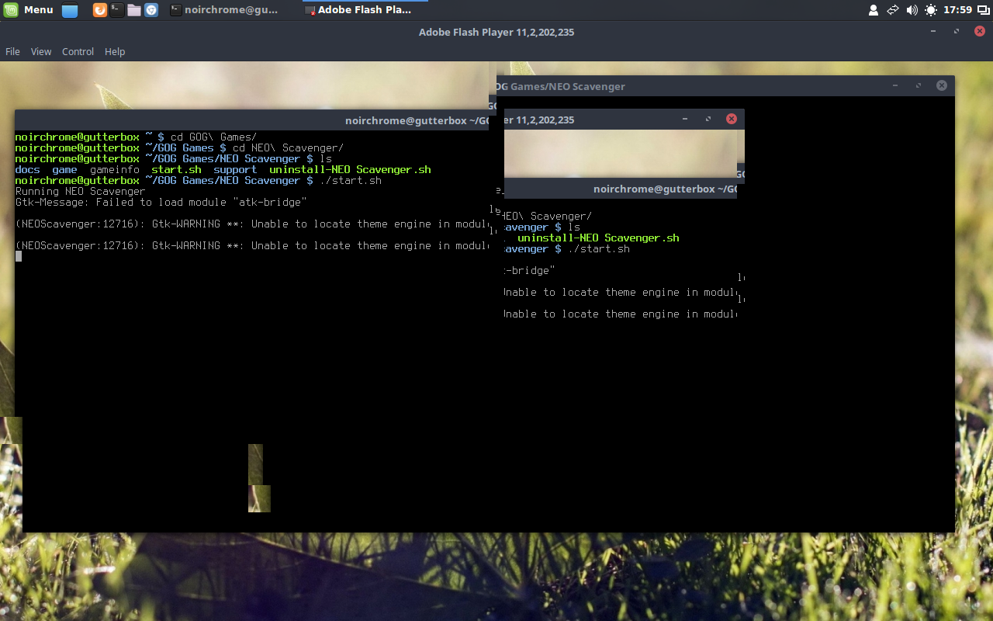Launch Firefox from the panel launcher
This screenshot has height=621, width=993.
(x=100, y=10)
